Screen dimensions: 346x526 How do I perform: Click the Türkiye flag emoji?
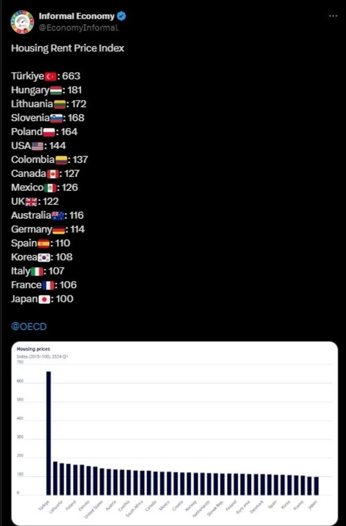[51, 76]
